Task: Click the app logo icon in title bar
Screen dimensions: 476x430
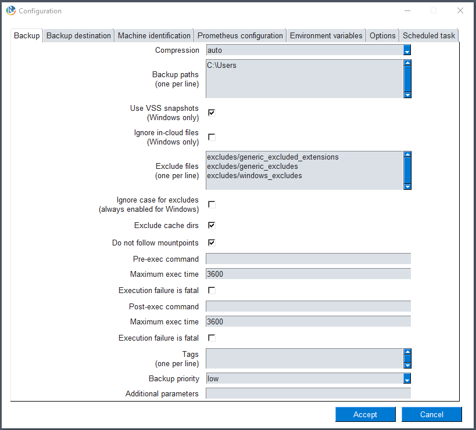Action: pos(11,10)
